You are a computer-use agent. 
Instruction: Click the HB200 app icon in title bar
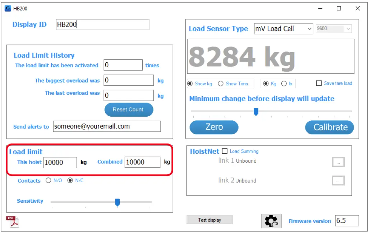(8, 9)
